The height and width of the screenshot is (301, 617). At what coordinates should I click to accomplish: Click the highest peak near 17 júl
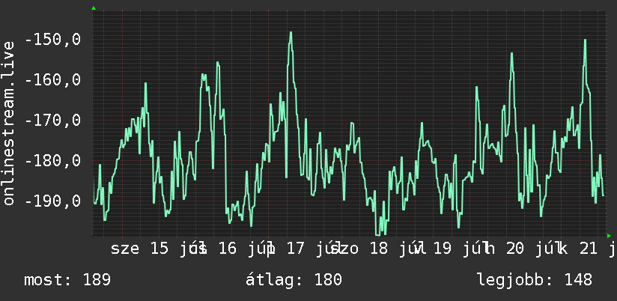tap(291, 33)
